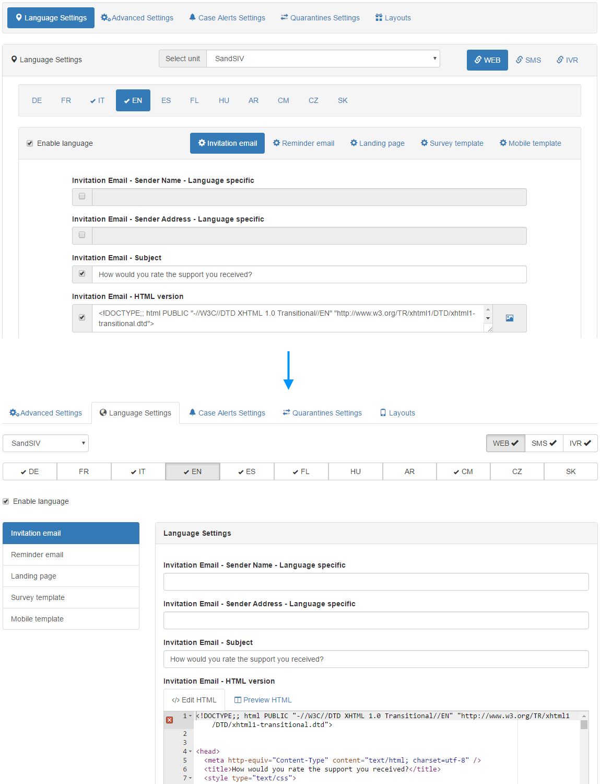Viewport: 600px width, 784px height.
Task: Open Advanced Settings tab in top panel
Action: click(137, 18)
